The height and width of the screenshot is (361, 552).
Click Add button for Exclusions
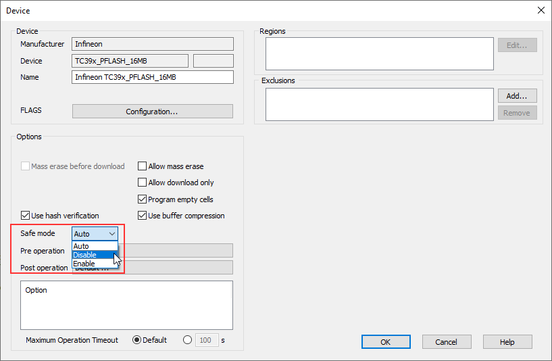(x=517, y=96)
